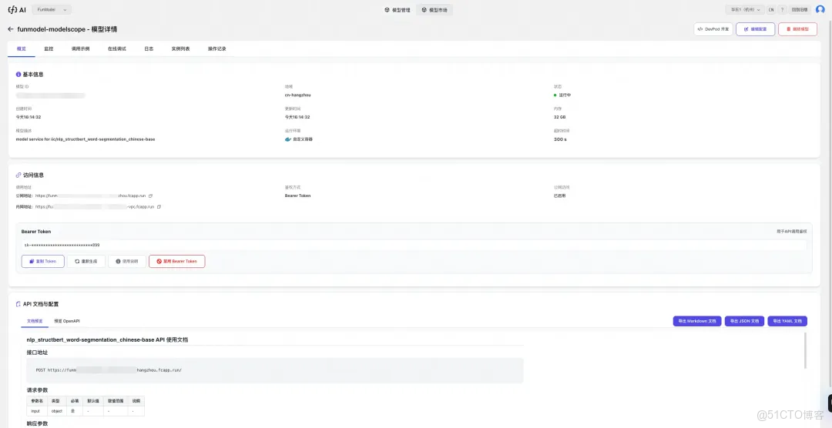Click the docker icon beside 自定义容器
The height and width of the screenshot is (428, 832).
pyautogui.click(x=288, y=139)
